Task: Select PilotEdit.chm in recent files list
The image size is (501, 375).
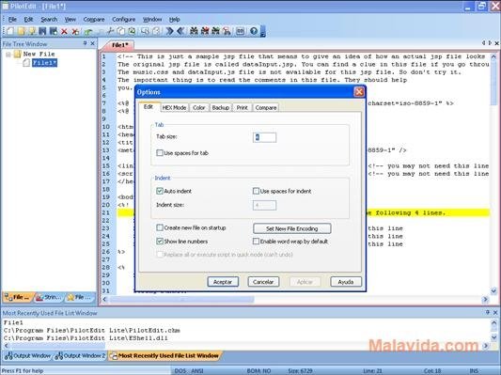Action: 92,330
